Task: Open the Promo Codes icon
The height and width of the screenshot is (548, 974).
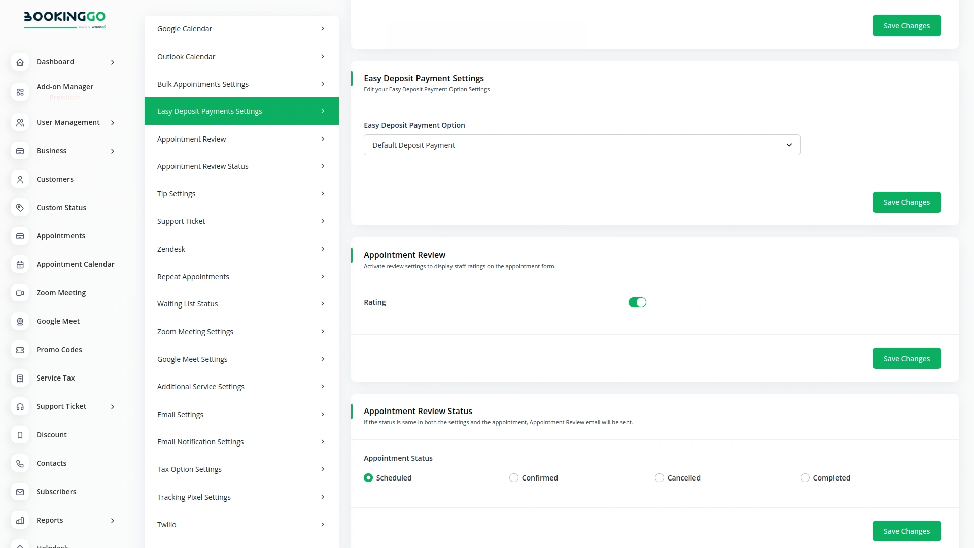Action: click(20, 350)
